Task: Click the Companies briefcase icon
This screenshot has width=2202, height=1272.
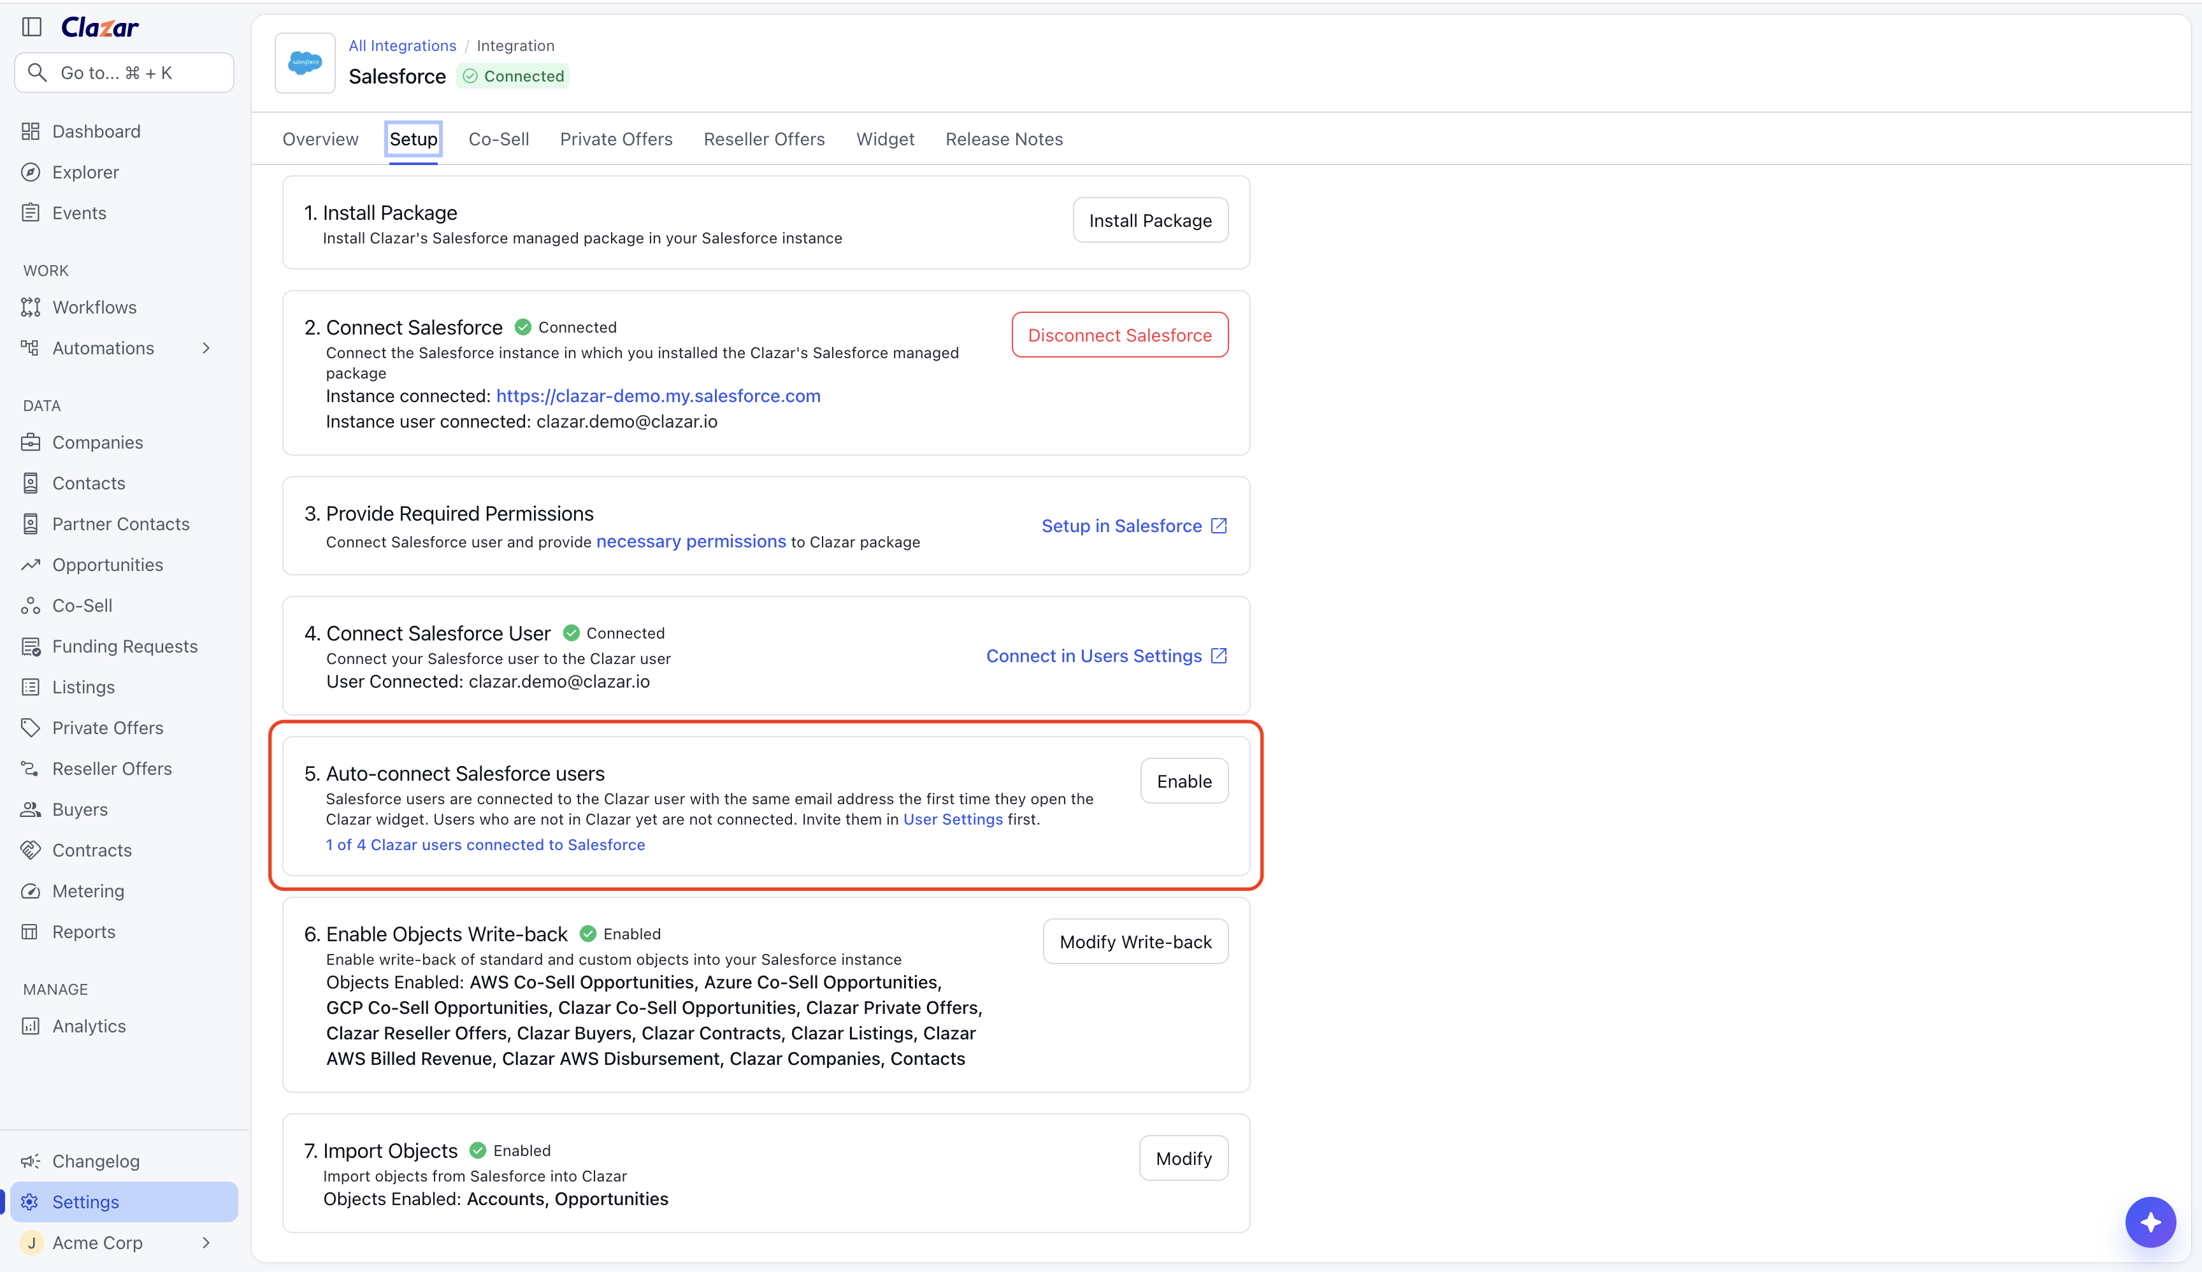Action: 31,442
